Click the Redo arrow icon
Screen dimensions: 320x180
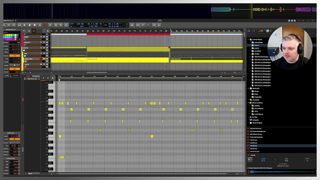148,25
